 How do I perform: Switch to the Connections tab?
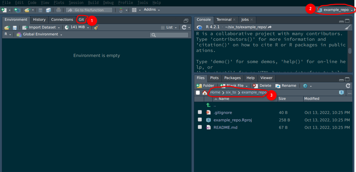[x=62, y=19]
